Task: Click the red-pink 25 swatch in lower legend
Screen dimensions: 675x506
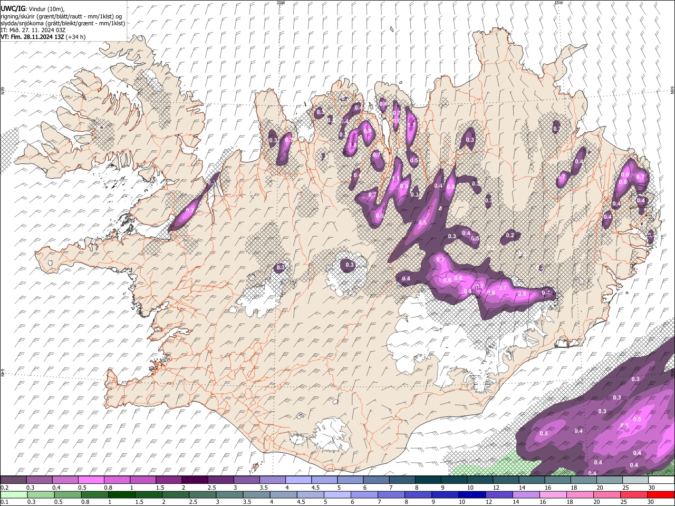Action: click(634, 494)
